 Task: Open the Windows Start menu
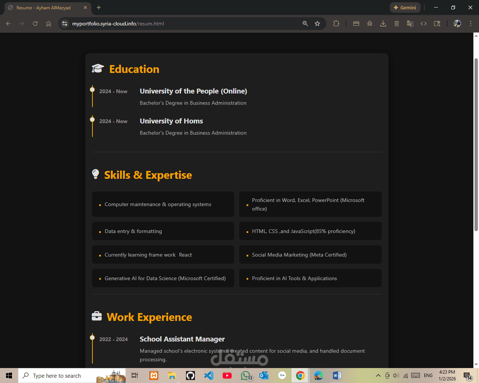click(9, 376)
